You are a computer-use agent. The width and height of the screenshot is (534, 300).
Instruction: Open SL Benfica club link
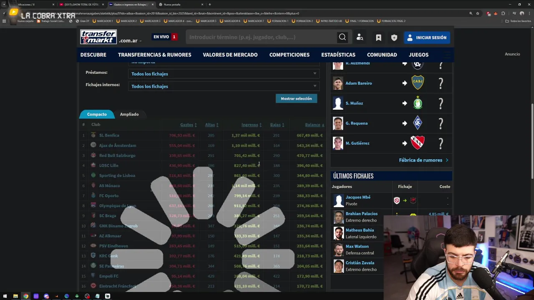click(x=109, y=135)
